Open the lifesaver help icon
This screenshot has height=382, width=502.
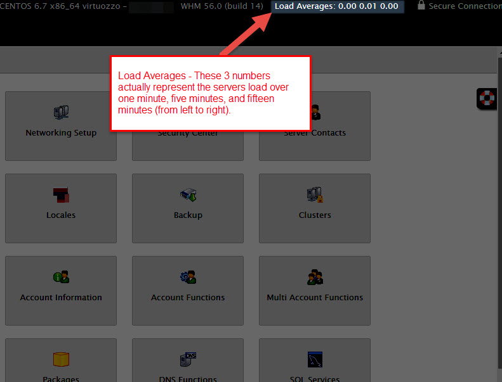[487, 98]
